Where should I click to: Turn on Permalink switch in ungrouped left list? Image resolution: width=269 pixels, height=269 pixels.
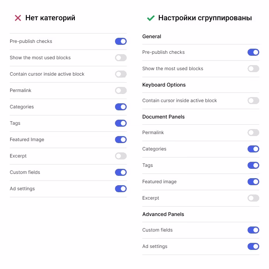pos(121,90)
